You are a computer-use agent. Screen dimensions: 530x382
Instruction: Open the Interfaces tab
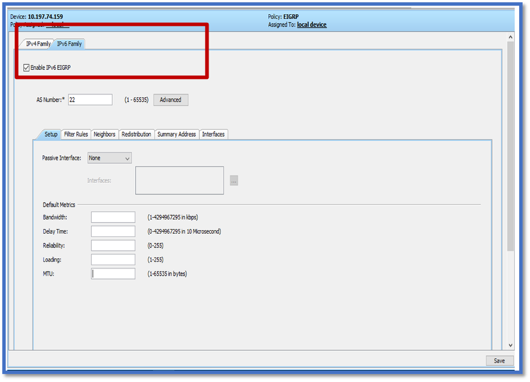[x=213, y=135]
